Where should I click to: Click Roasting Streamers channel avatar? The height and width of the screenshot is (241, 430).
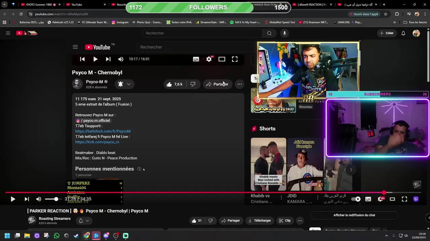point(32,220)
